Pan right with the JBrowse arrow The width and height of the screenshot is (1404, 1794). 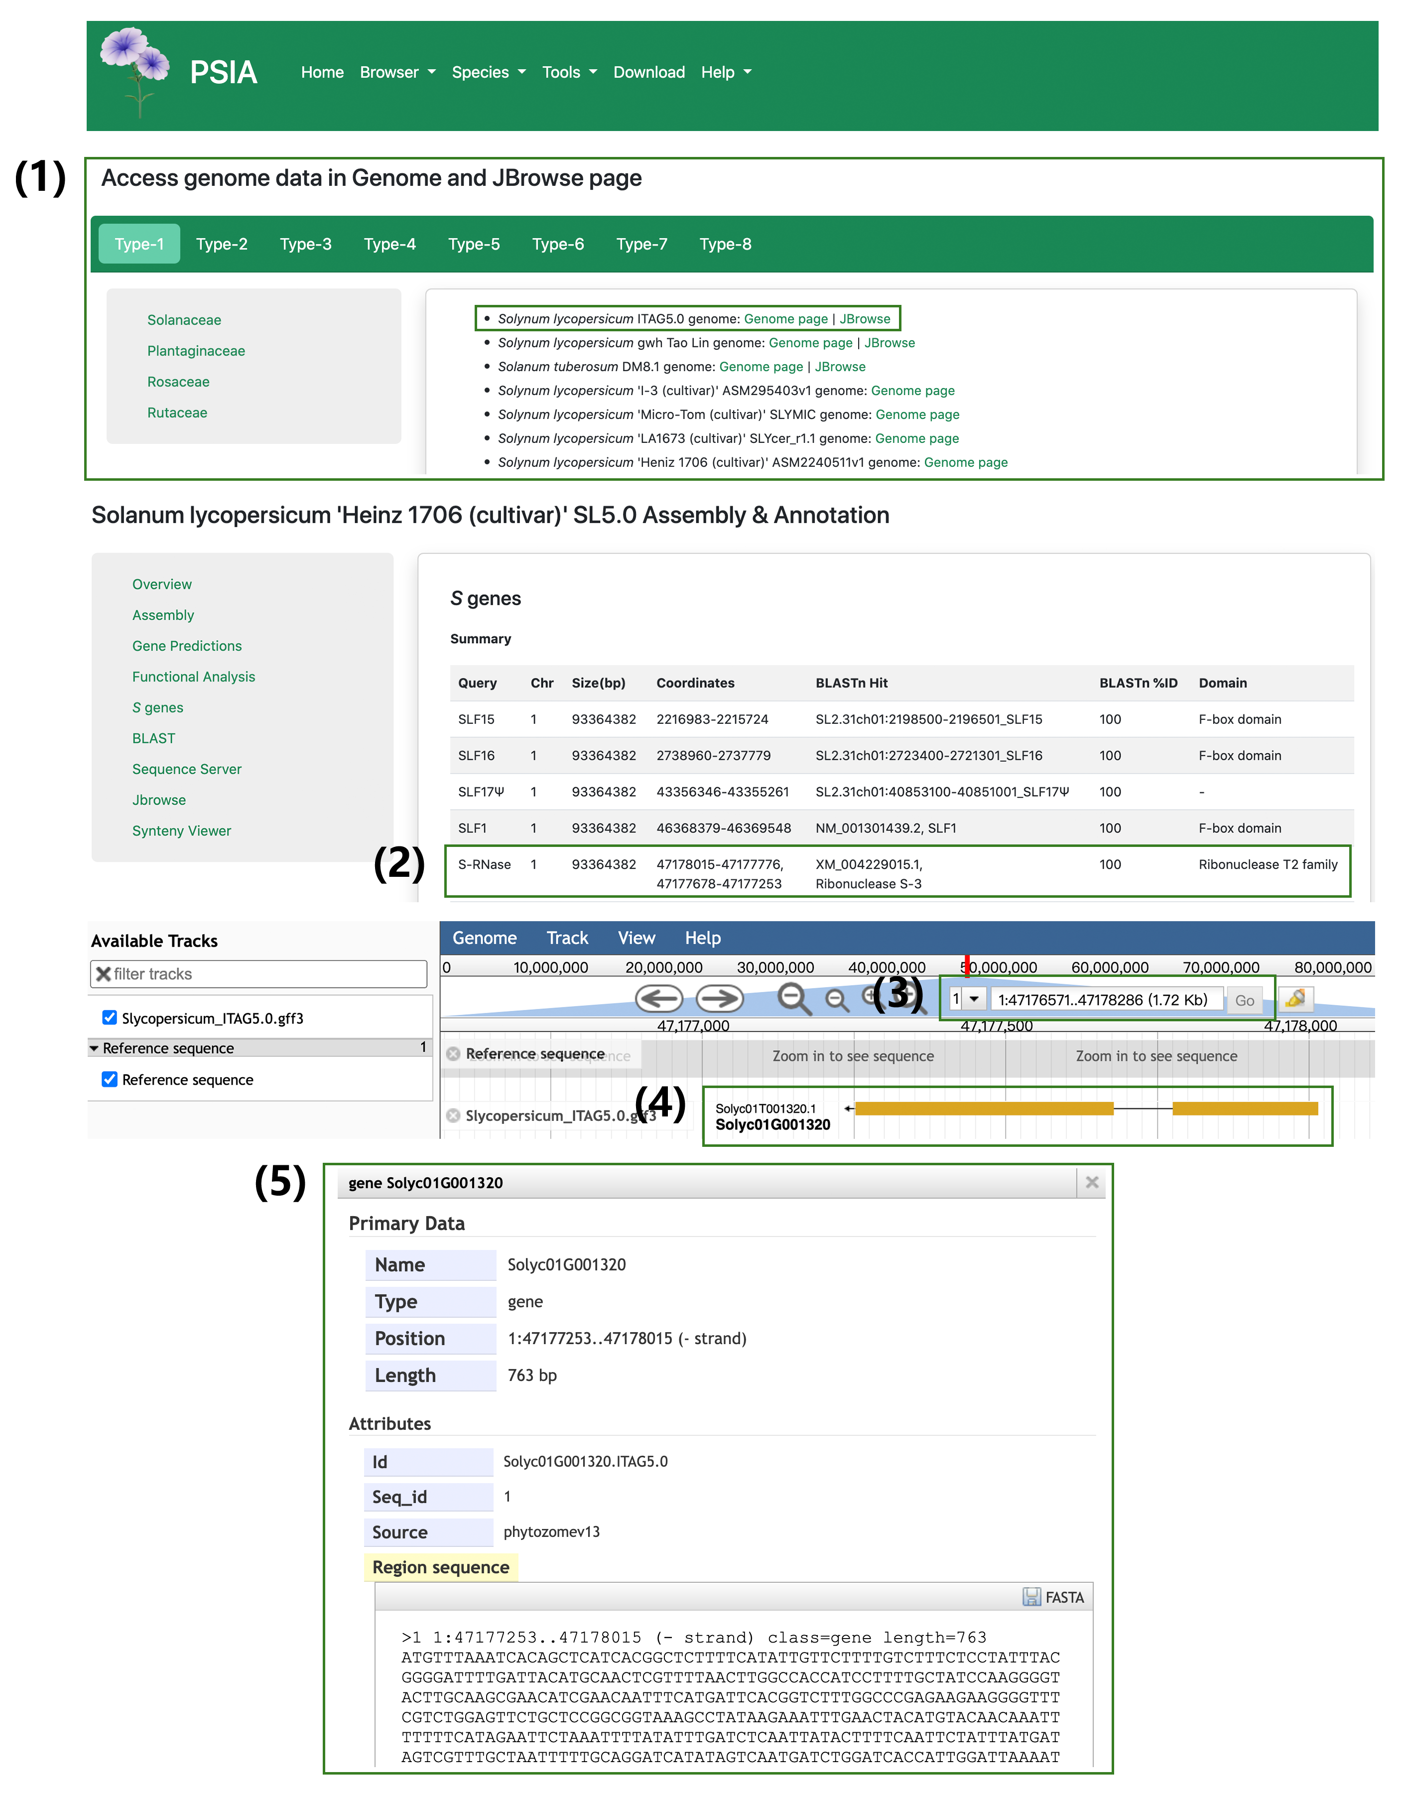(719, 998)
